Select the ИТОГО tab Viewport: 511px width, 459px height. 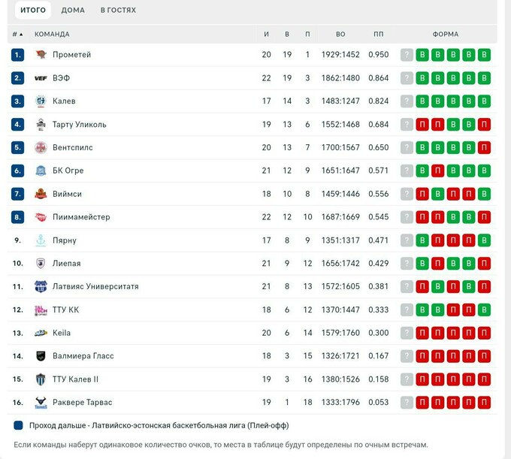pyautogui.click(x=33, y=11)
